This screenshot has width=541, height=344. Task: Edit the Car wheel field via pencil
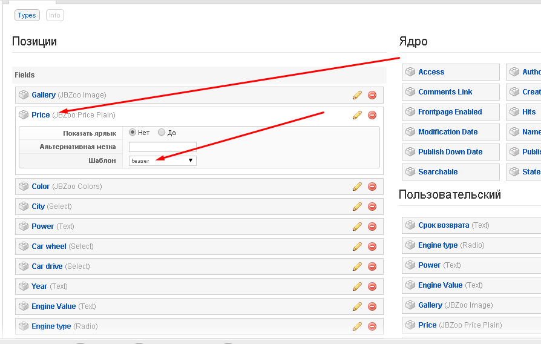coord(357,246)
